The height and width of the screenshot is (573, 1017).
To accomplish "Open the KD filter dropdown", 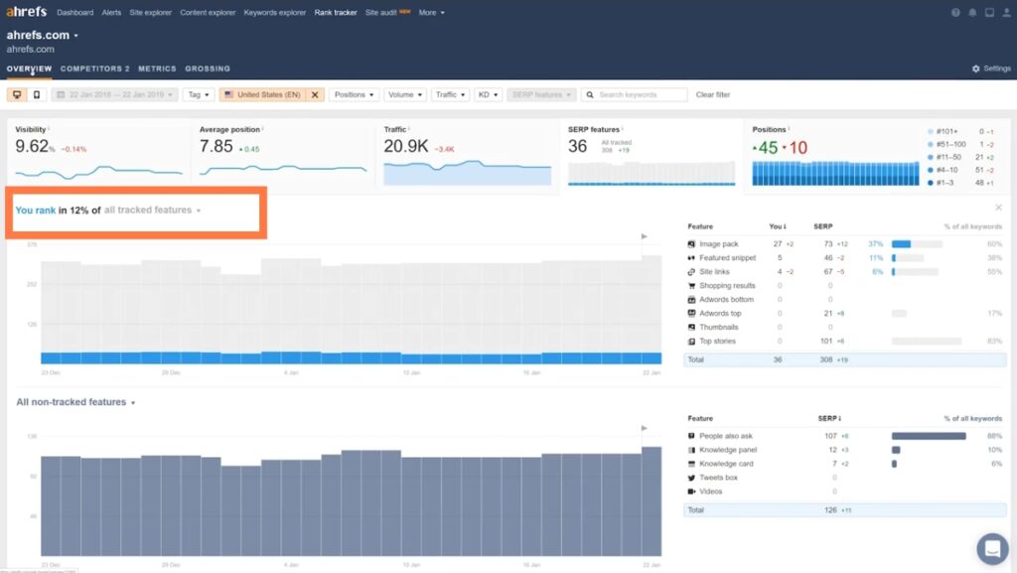I will pos(488,94).
